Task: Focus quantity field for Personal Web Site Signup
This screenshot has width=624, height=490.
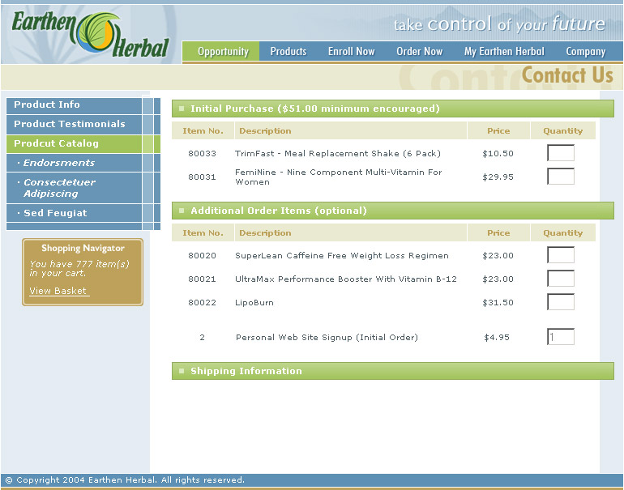Action: click(x=561, y=337)
